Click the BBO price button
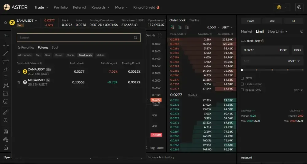 tap(297, 50)
